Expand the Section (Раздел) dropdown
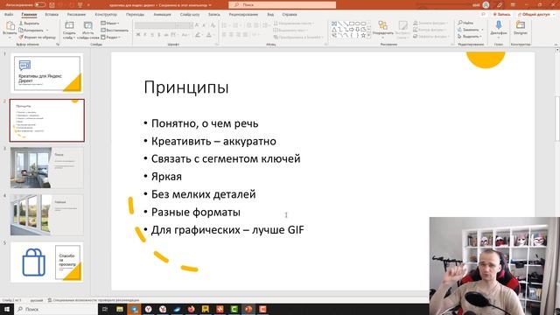560x315 pixels. pos(111,37)
